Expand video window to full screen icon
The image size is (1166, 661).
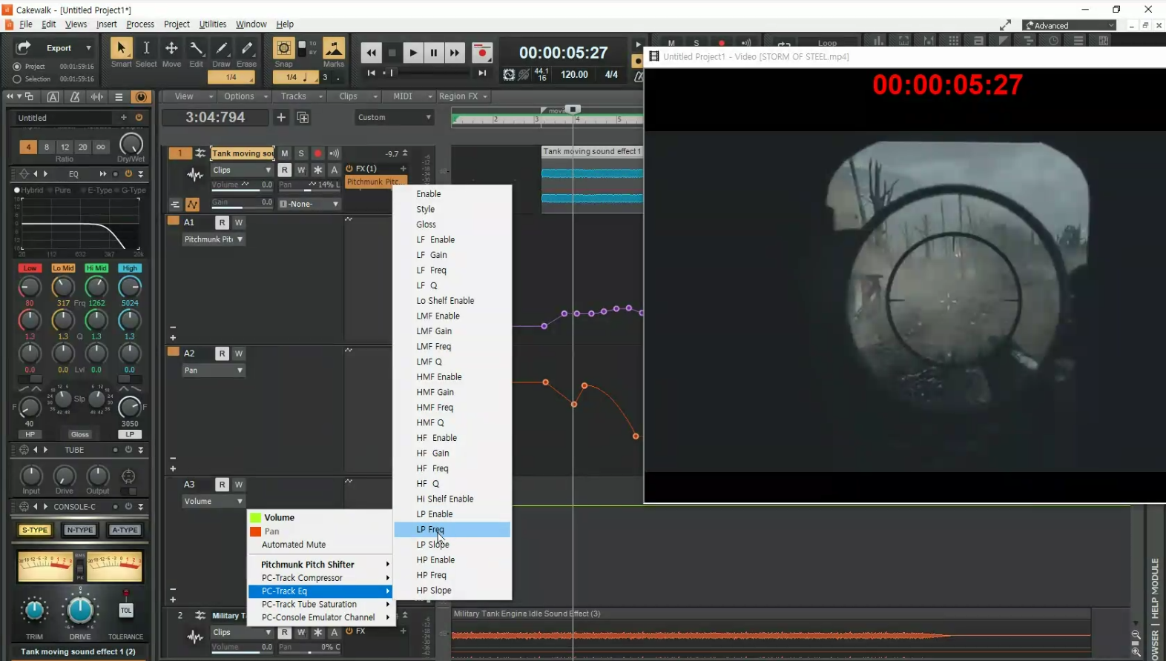[x=1005, y=25]
